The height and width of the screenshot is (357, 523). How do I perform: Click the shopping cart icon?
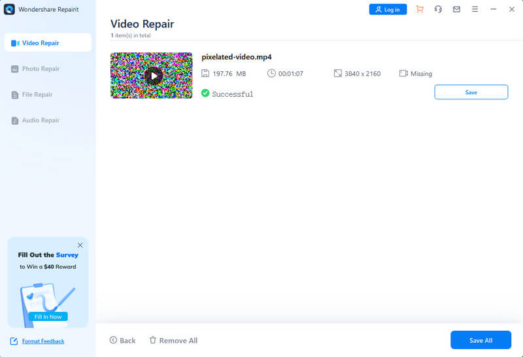pos(420,9)
